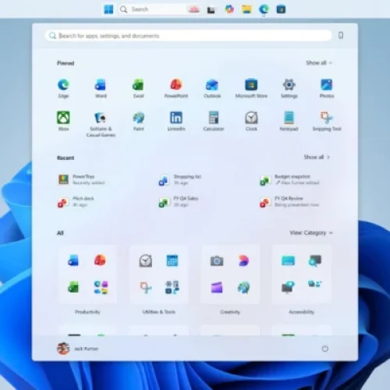Open Settings gear in Pinned apps
This screenshot has width=390, height=390.
(x=289, y=88)
